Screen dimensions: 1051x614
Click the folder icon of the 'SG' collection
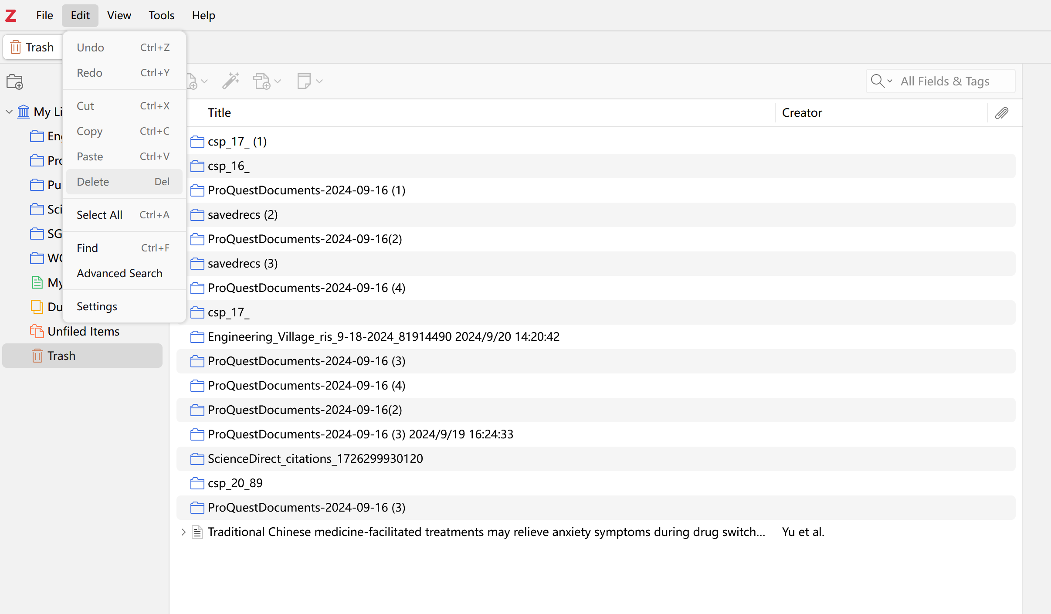pyautogui.click(x=37, y=234)
